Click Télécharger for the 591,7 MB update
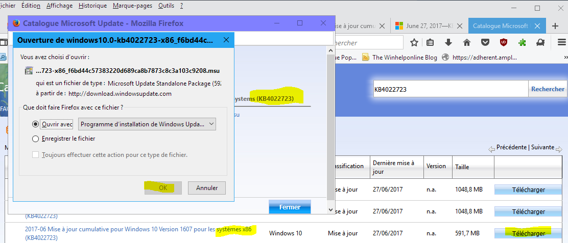 coord(529,233)
